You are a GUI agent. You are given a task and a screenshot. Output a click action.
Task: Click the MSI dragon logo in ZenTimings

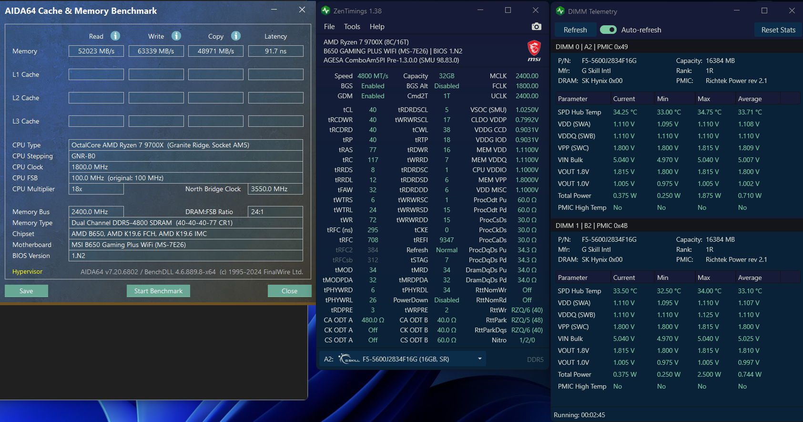534,51
